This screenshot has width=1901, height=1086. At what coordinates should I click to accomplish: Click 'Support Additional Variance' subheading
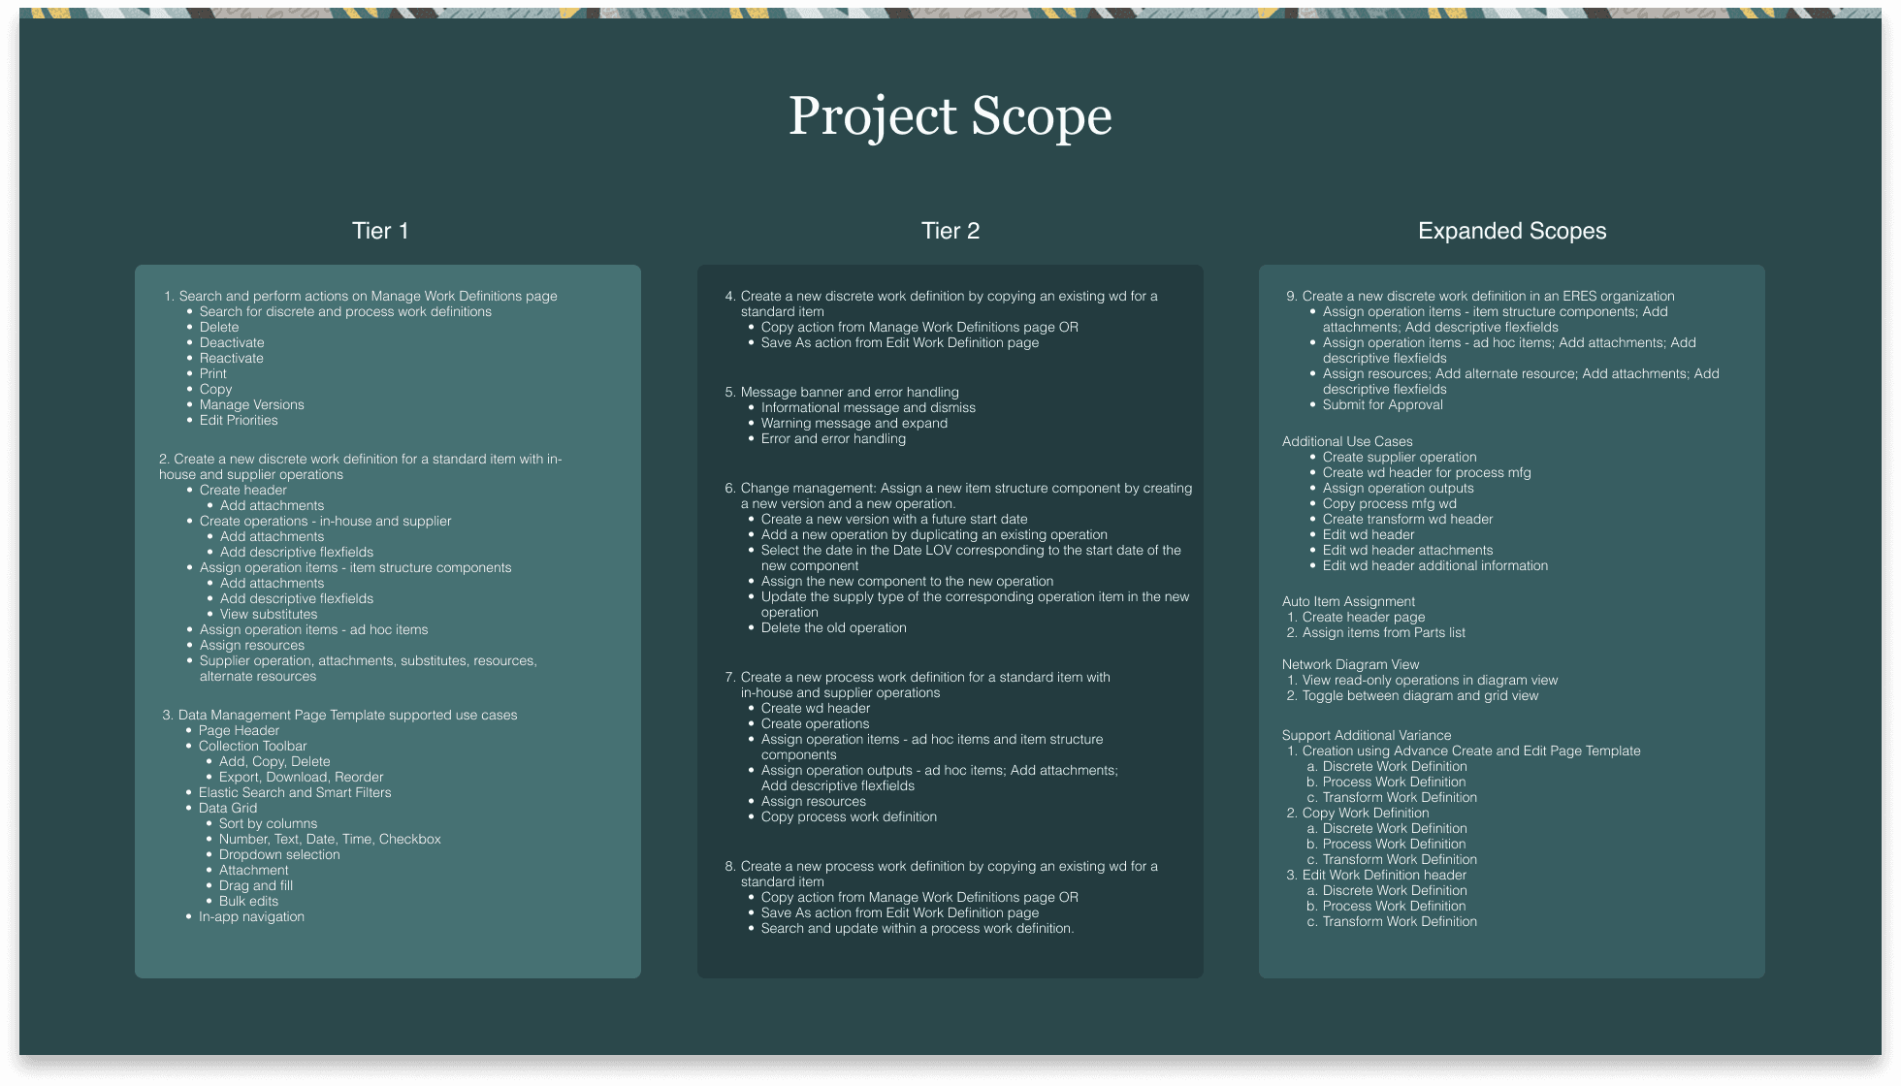(x=1366, y=736)
